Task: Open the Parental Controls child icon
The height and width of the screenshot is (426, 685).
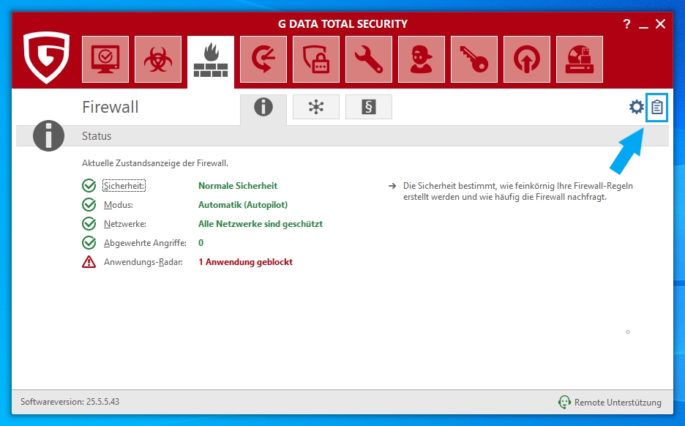Action: tap(422, 59)
